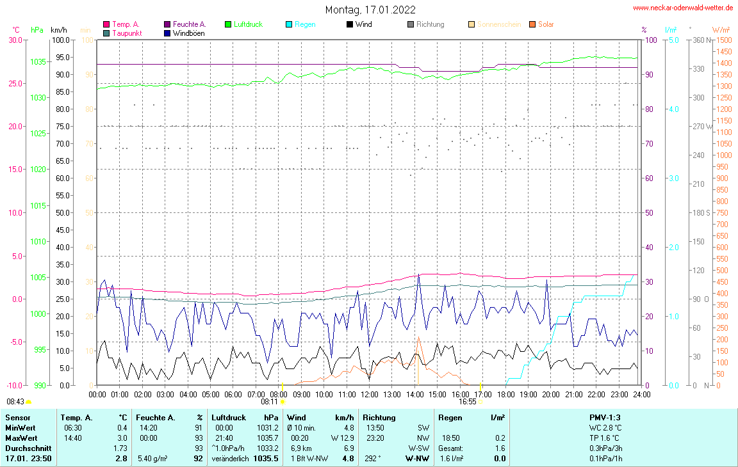Click the pink Temp. A. legend swatch
The width and height of the screenshot is (738, 467).
(x=106, y=24)
